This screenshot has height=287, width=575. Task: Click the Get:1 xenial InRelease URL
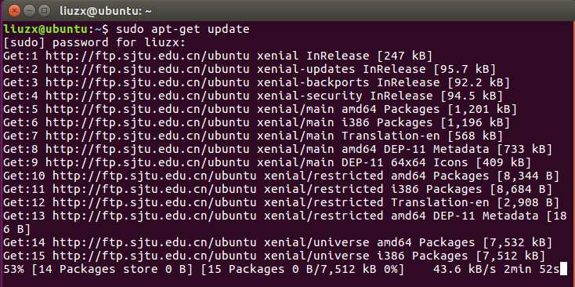(x=148, y=56)
